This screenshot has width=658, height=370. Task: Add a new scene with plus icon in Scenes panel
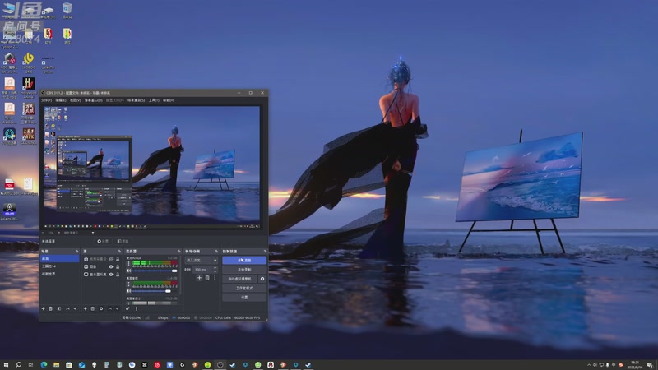coord(44,309)
